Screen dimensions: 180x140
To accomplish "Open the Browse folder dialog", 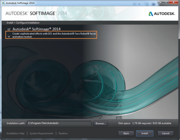I will [x=100, y=123].
